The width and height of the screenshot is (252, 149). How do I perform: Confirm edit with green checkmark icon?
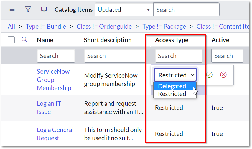(x=209, y=75)
